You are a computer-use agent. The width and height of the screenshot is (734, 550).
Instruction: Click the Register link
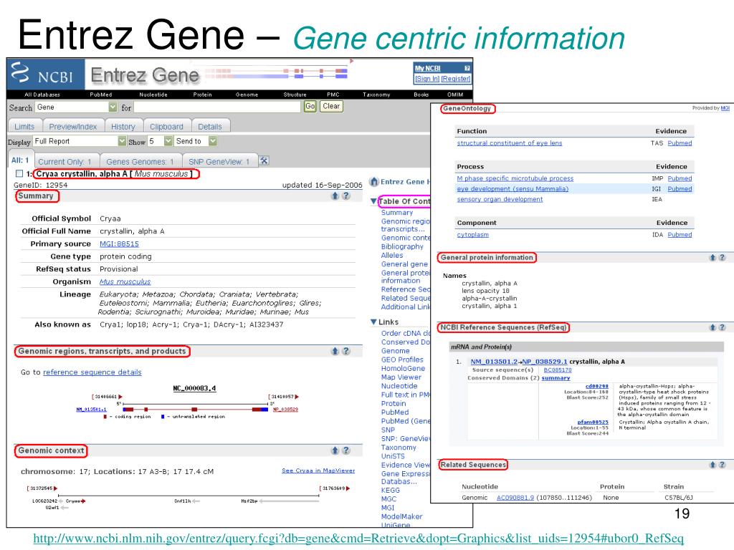pos(456,79)
